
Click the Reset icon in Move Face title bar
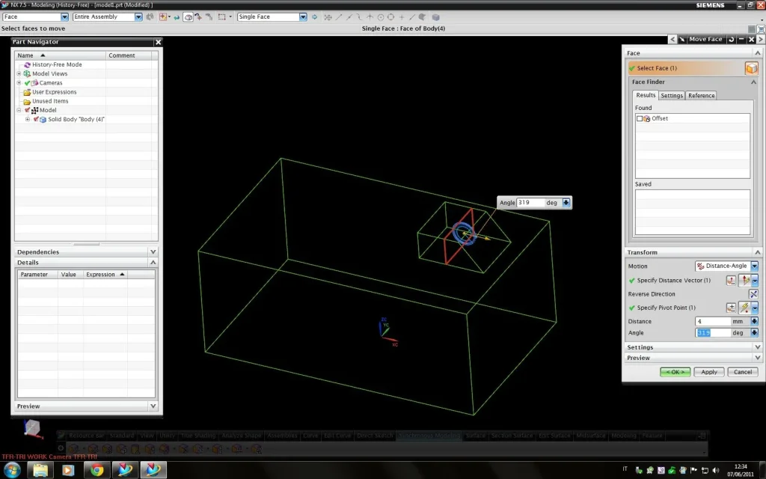click(x=732, y=39)
